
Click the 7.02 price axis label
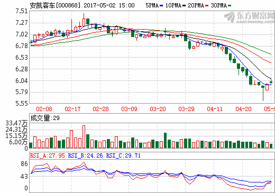coord(22,34)
